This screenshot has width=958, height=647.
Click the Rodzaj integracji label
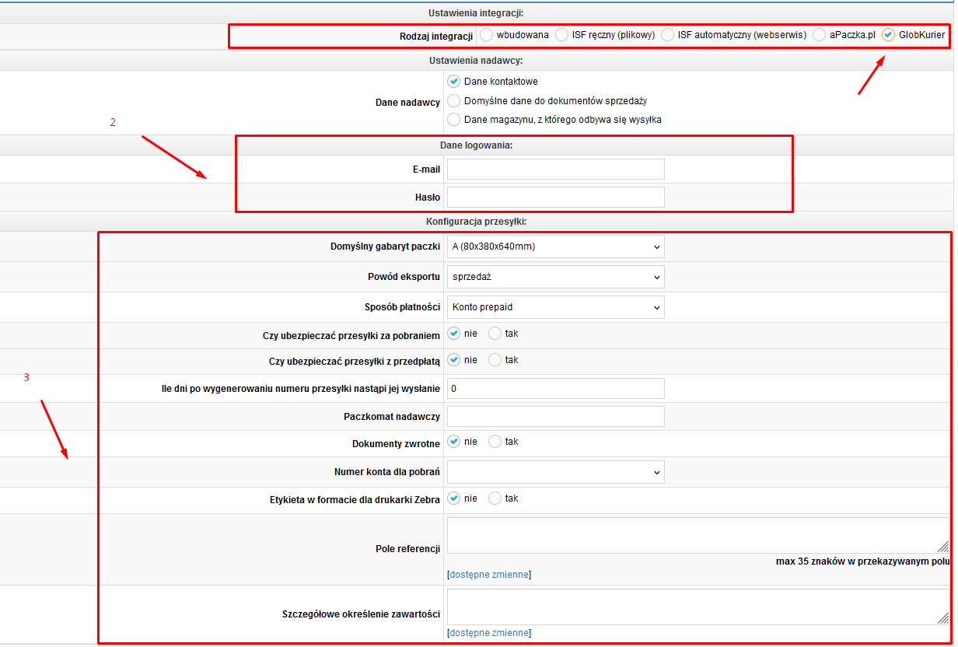point(436,36)
